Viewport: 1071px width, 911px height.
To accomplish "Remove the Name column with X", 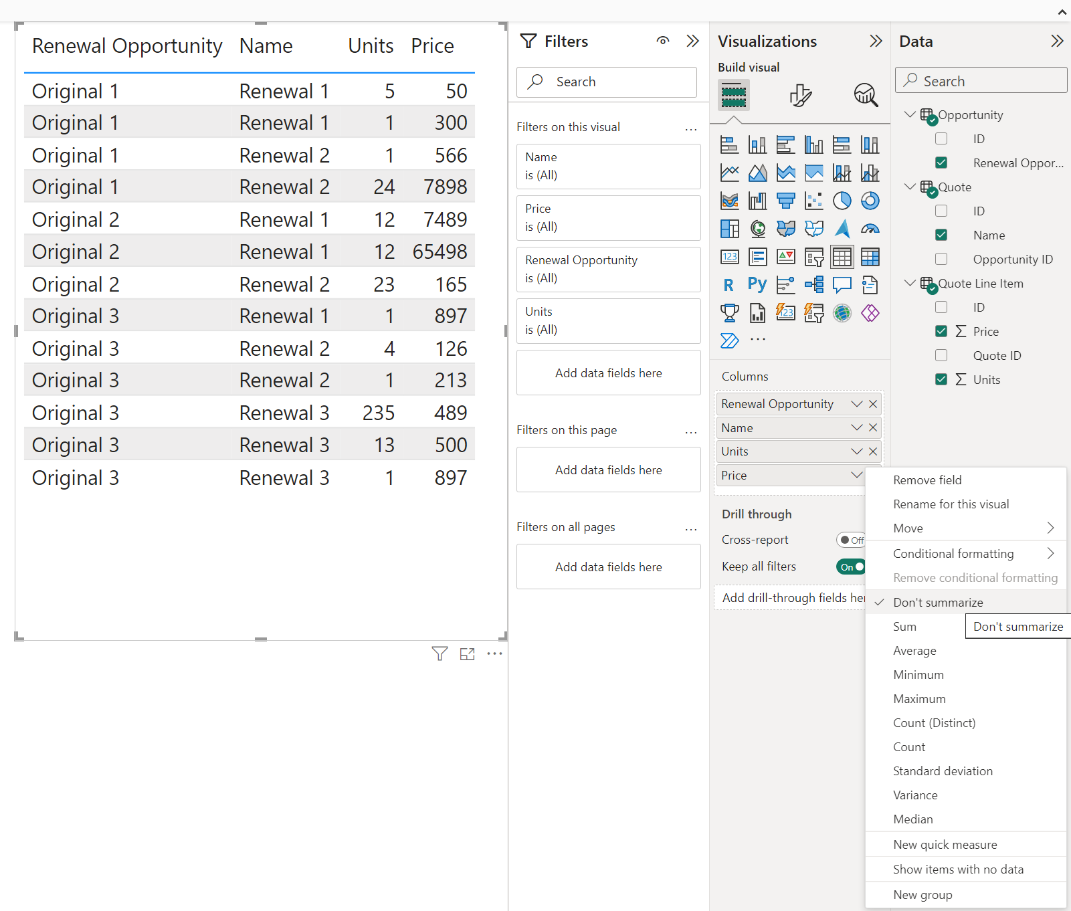I will coord(873,428).
